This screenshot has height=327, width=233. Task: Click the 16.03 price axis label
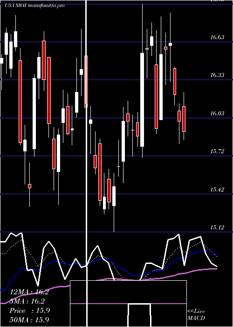point(217,113)
